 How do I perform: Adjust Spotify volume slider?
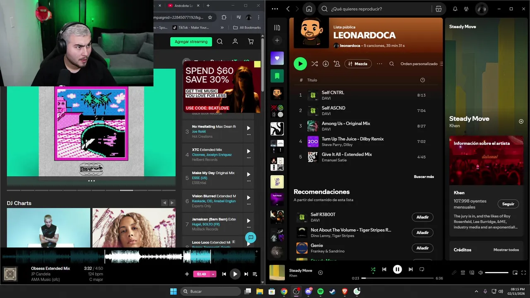[x=496, y=273]
